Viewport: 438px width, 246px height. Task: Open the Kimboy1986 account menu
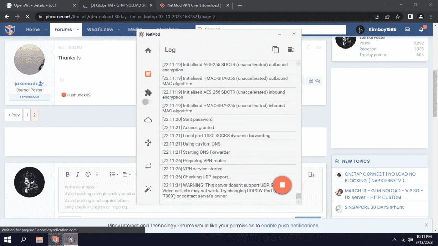click(x=376, y=29)
